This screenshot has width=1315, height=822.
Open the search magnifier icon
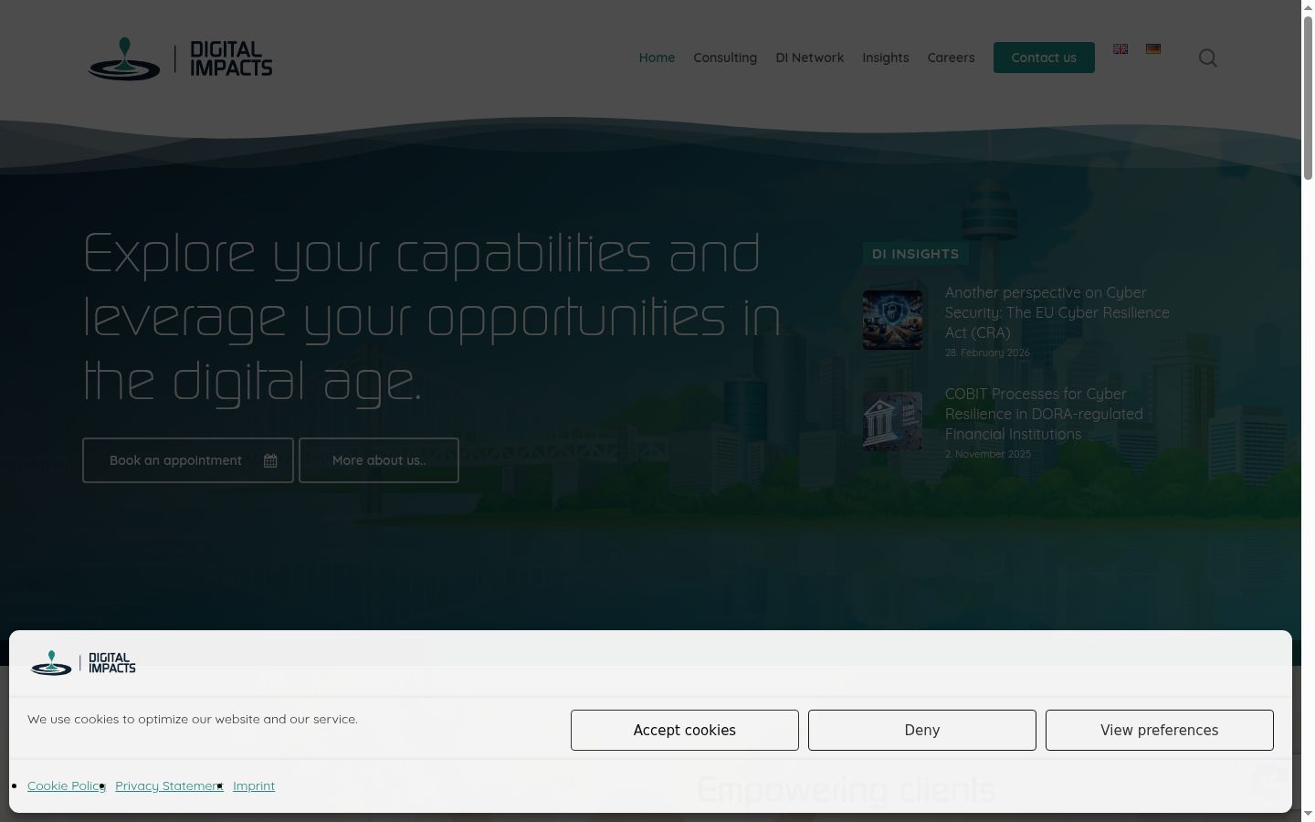1208,58
